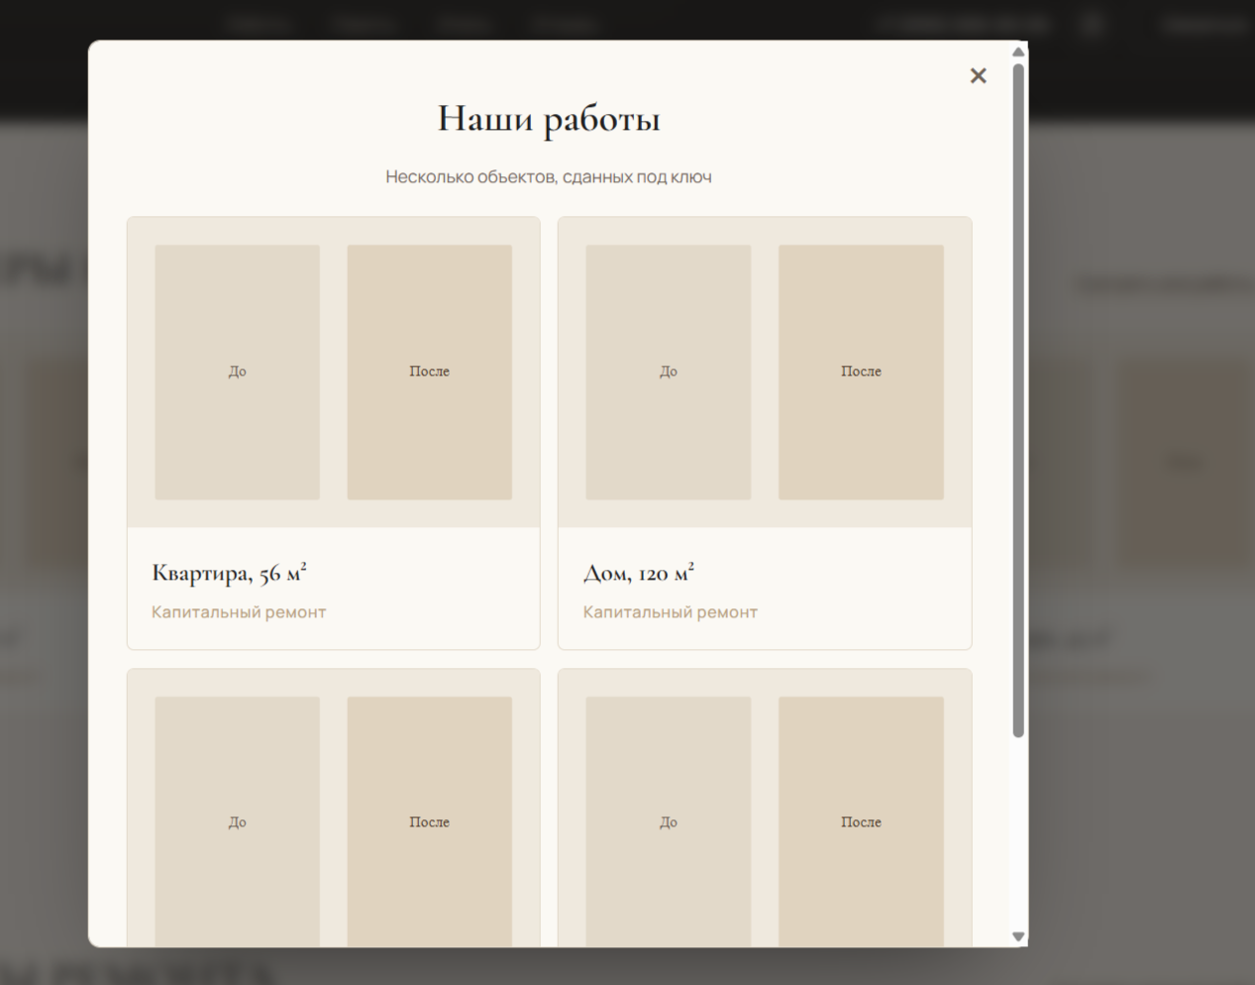Click the "Квартира, 56 м²" title

click(229, 573)
